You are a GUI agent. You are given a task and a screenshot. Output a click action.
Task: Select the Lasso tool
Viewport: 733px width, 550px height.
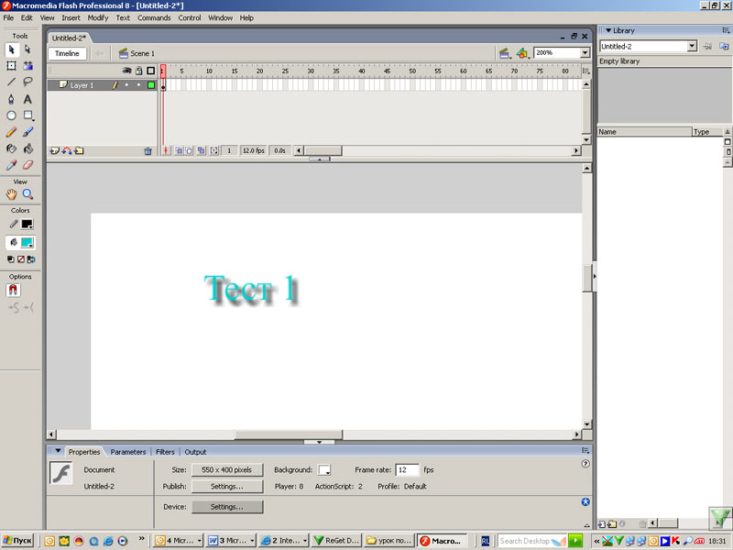[x=27, y=82]
